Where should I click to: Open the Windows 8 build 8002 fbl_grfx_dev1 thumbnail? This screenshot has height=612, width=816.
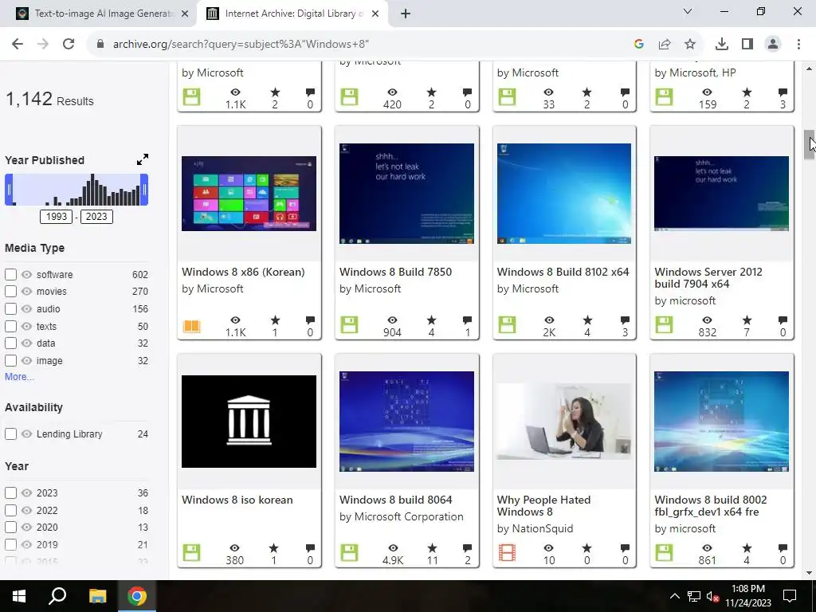(x=721, y=422)
